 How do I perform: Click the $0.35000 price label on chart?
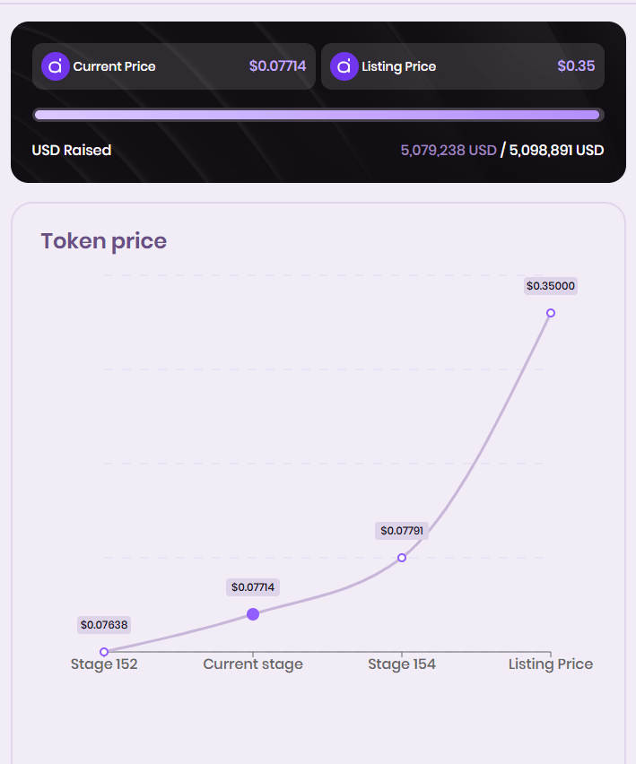550,285
